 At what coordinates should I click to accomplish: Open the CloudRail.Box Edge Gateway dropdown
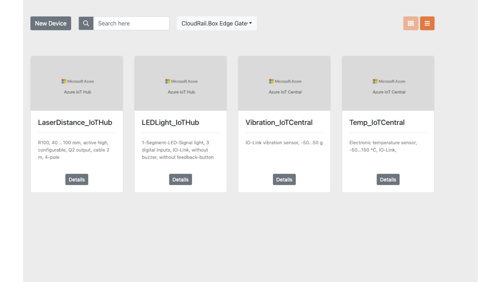point(216,23)
